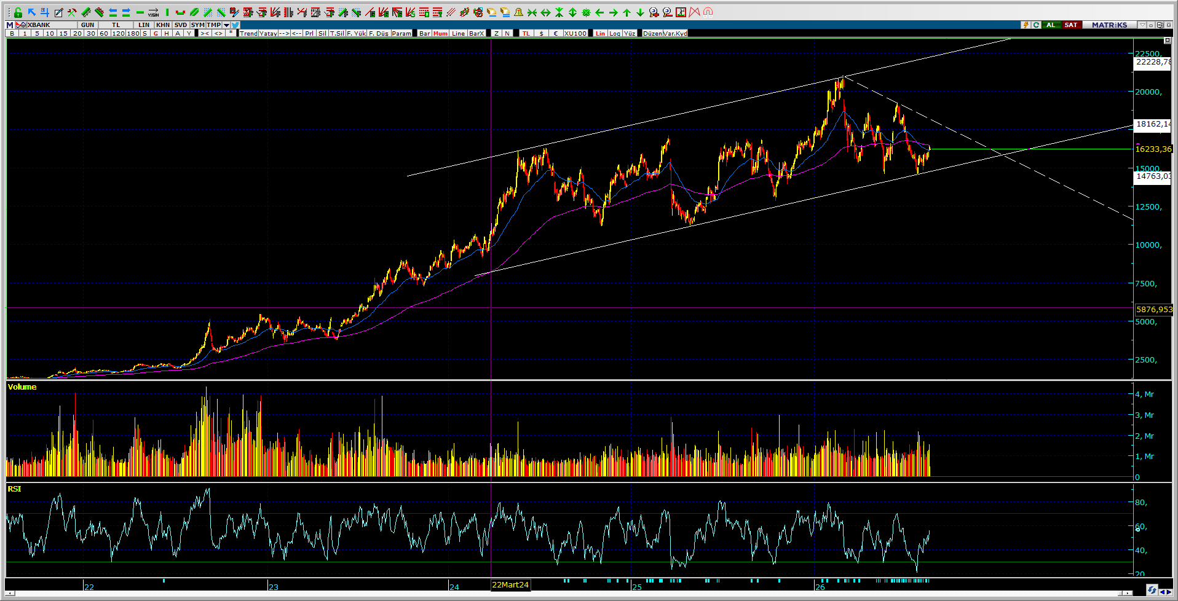
Task: Open the GUN period selector
Action: click(87, 25)
